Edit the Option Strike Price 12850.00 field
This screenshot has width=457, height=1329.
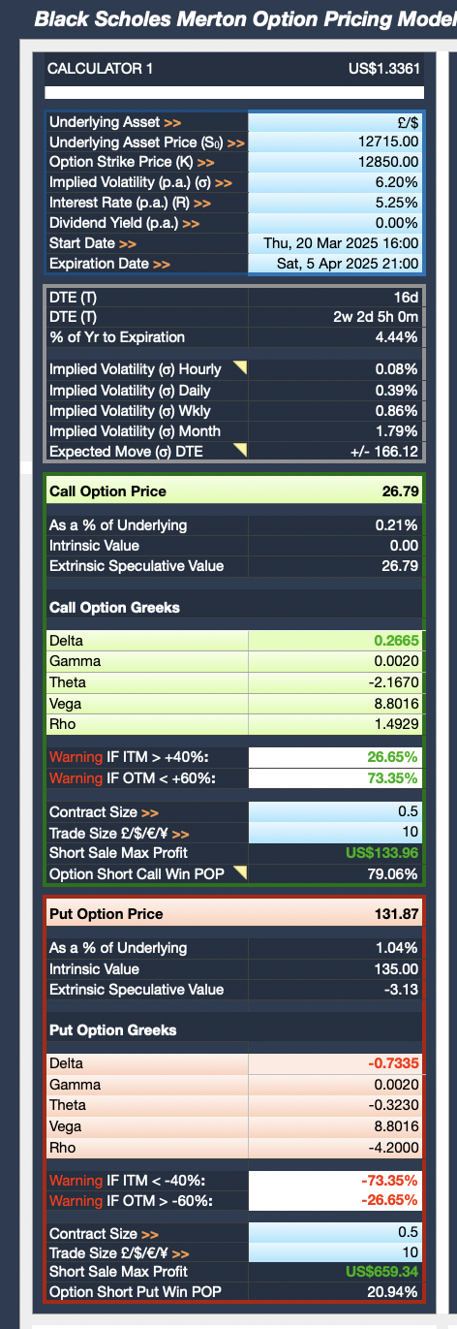[x=336, y=163]
